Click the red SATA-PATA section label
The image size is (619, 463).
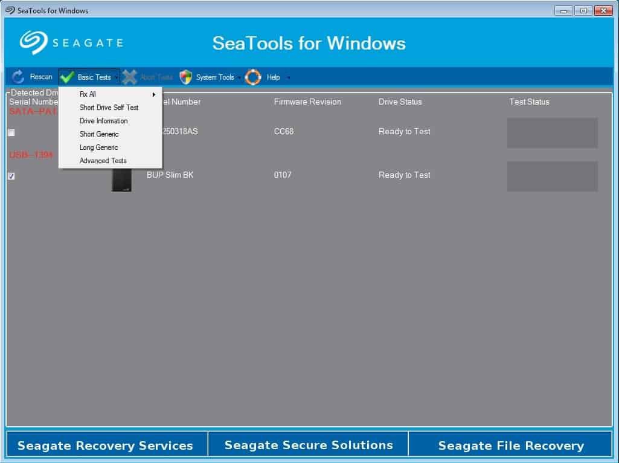(x=33, y=111)
